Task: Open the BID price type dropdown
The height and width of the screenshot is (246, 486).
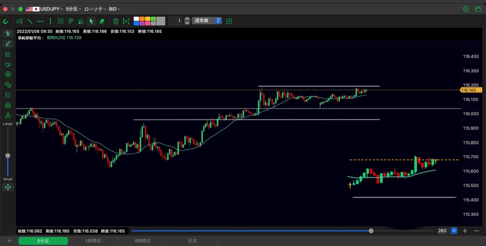Action: [115, 9]
